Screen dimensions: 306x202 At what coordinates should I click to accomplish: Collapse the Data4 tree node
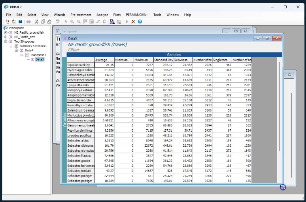[x=16, y=50]
